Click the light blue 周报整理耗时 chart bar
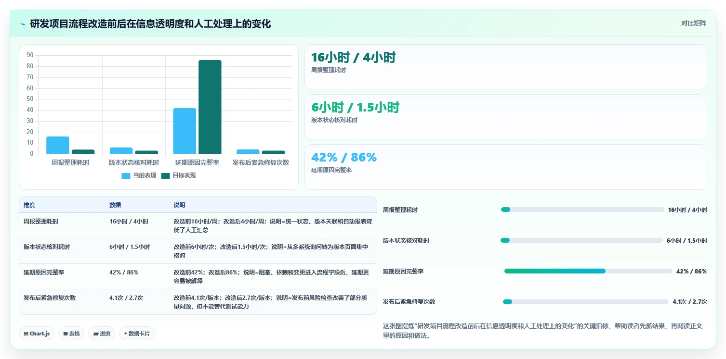726x359 pixels. (x=58, y=145)
